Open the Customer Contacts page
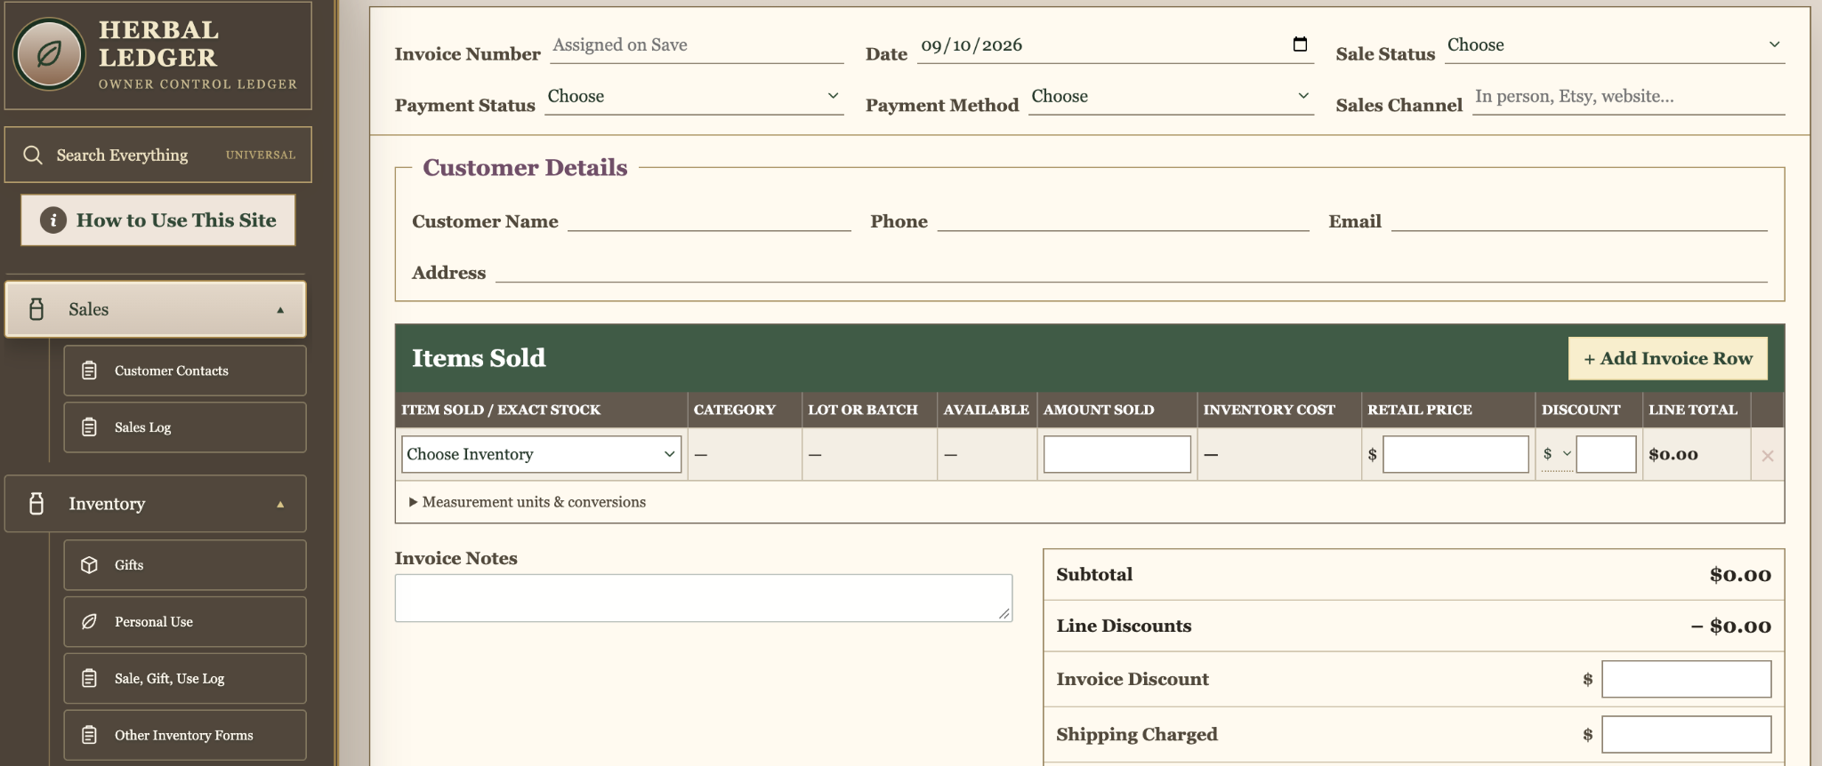Screen dimensions: 1822x766 185,371
